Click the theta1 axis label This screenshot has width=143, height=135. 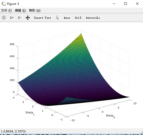30,113
